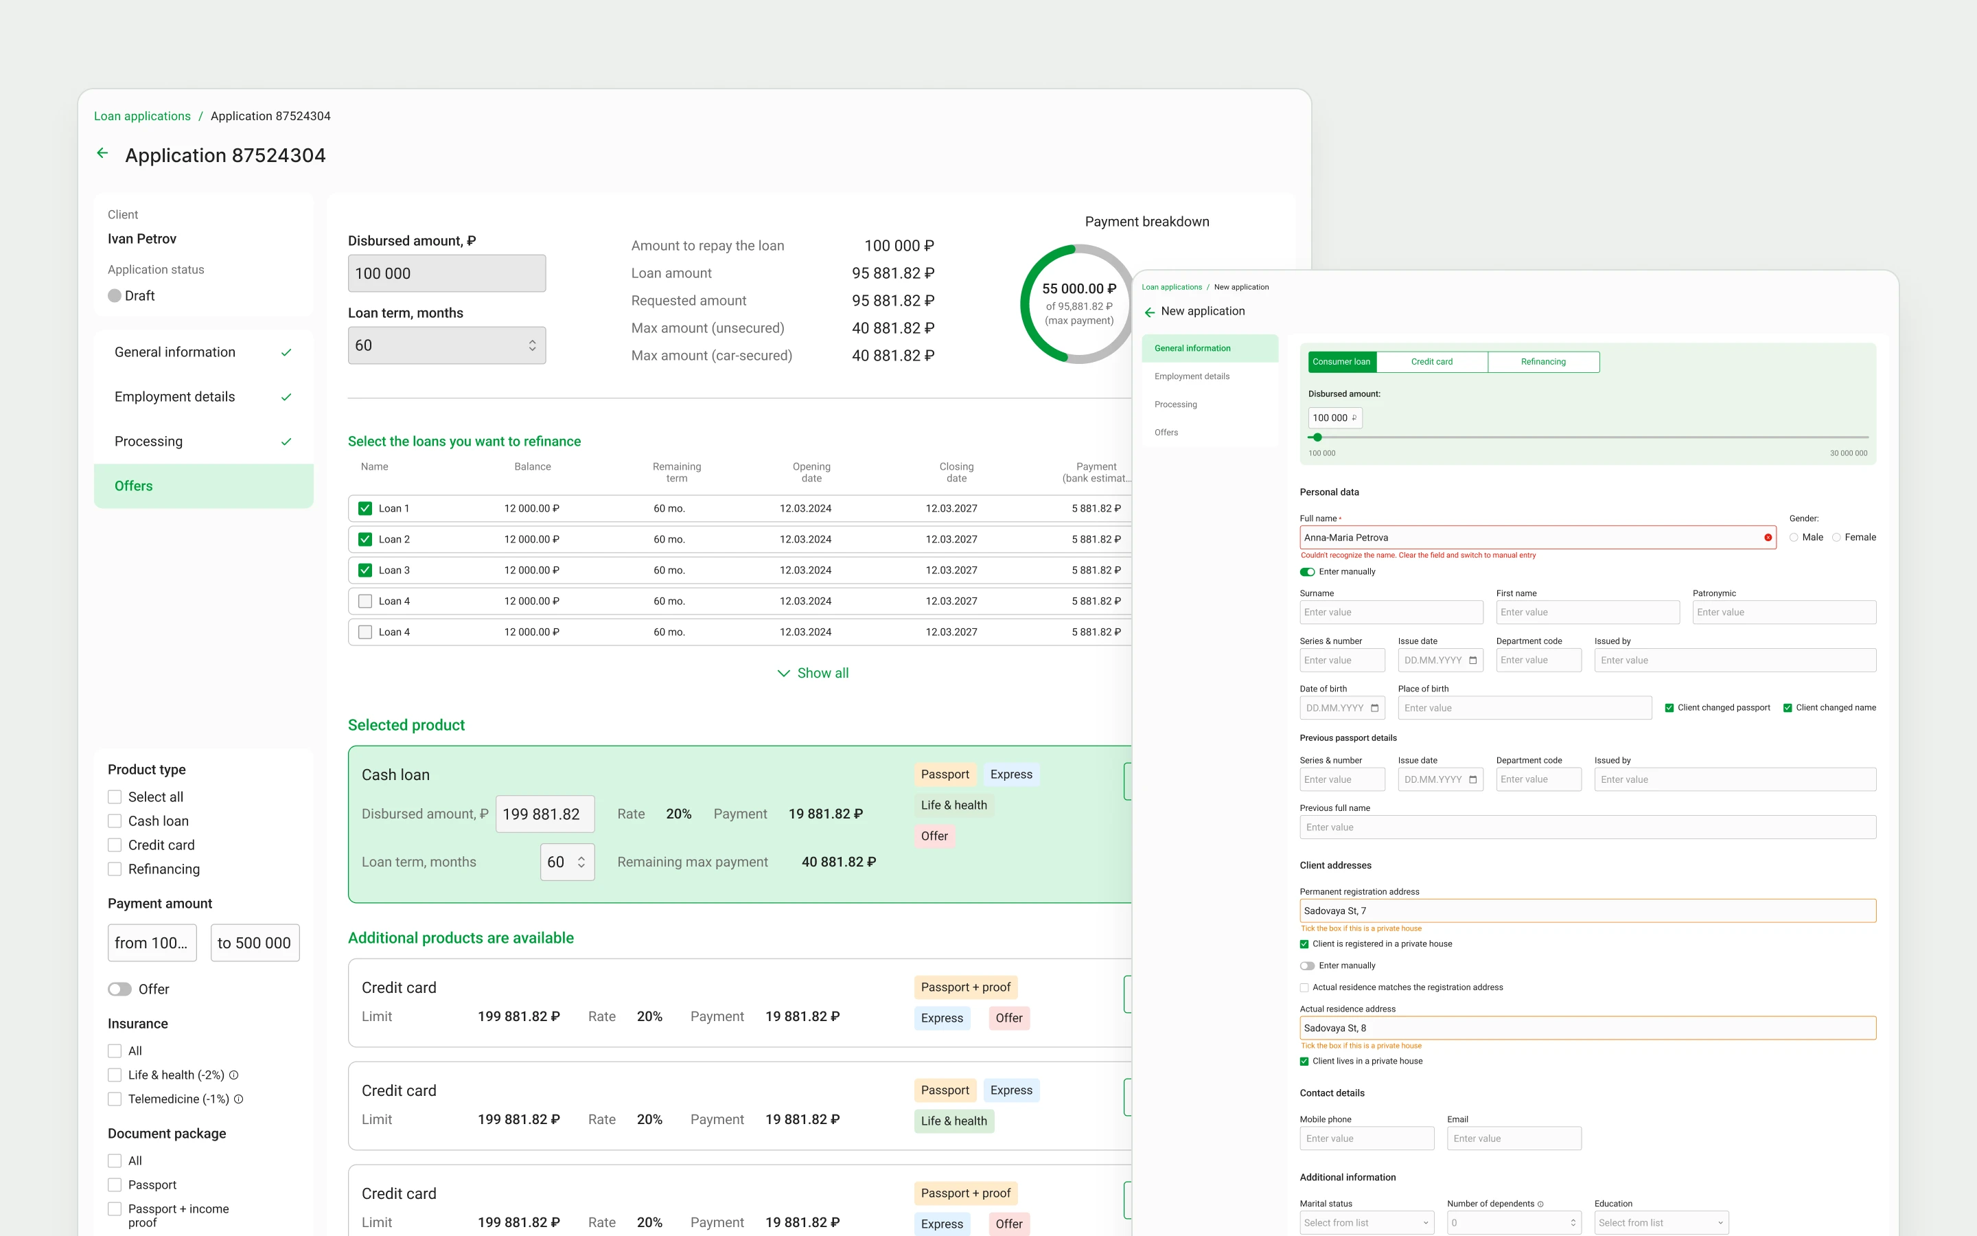Image resolution: width=1977 pixels, height=1236 pixels.
Task: Click back arrow beside Application 87524304
Action: (x=102, y=153)
